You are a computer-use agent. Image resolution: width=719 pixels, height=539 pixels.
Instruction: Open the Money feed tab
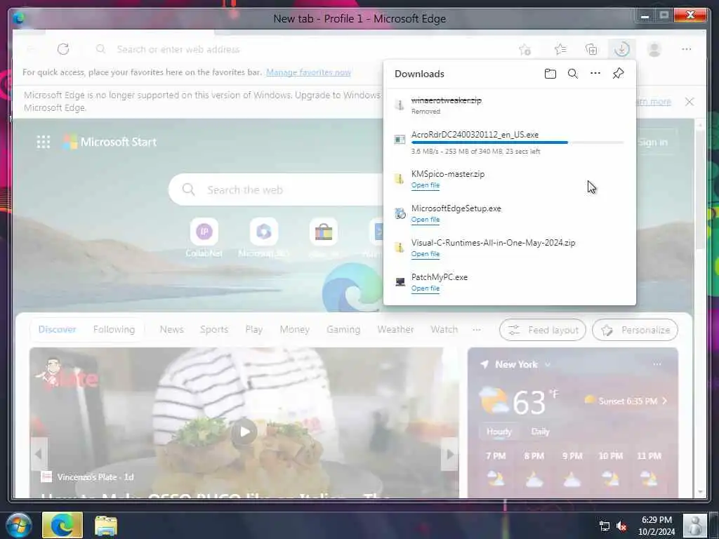coord(294,330)
